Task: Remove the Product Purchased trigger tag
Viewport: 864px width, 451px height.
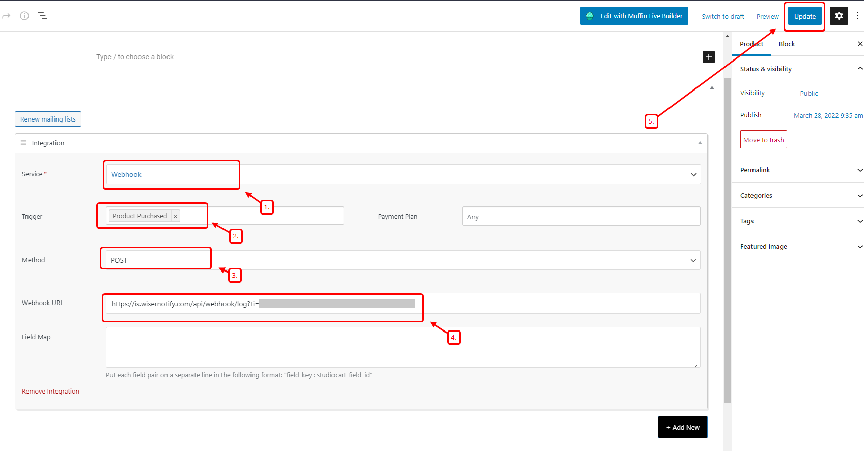Action: [x=176, y=217]
